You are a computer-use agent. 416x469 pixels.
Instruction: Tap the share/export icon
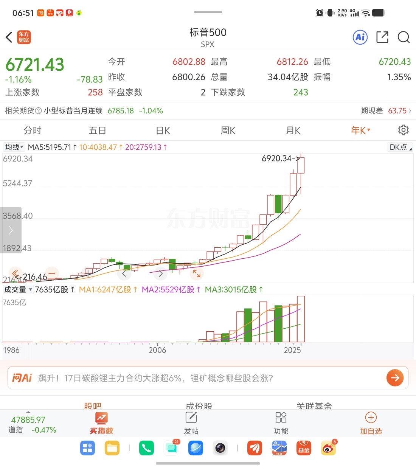(x=382, y=37)
